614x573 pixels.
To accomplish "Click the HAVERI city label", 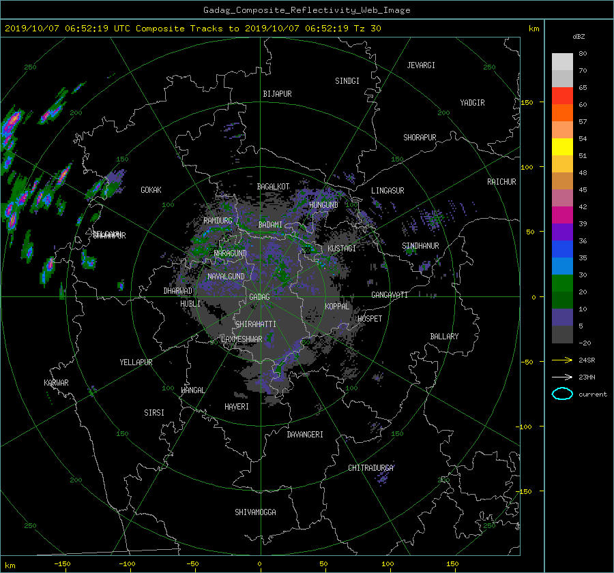I will [x=237, y=407].
